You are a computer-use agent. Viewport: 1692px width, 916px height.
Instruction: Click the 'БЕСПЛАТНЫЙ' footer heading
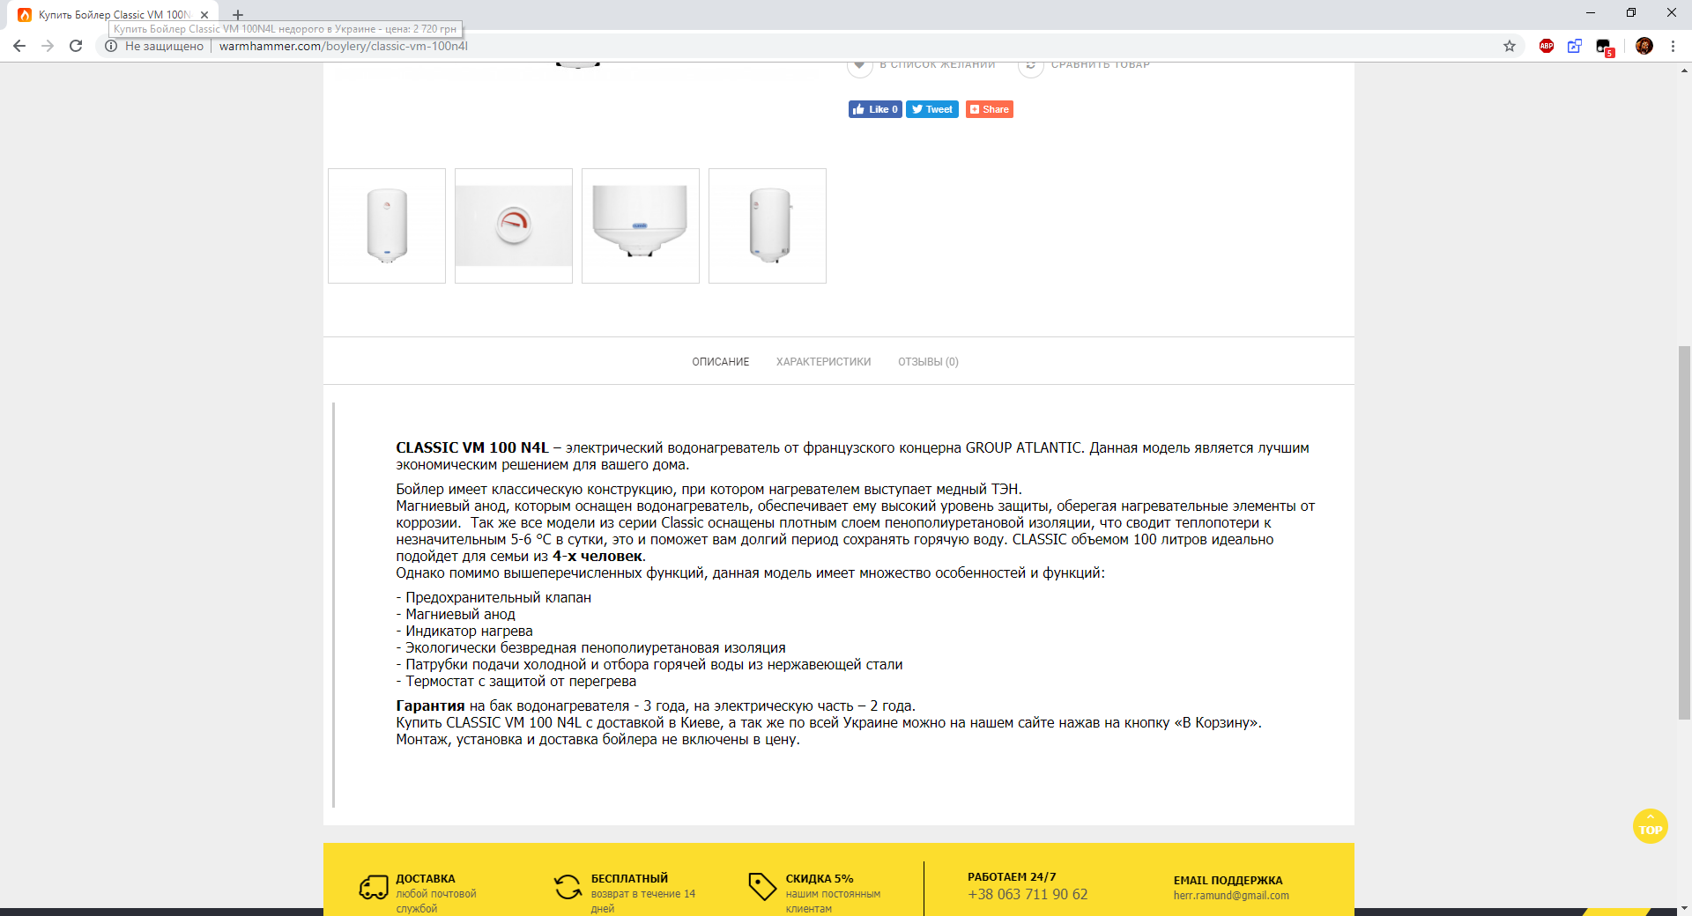(x=629, y=878)
